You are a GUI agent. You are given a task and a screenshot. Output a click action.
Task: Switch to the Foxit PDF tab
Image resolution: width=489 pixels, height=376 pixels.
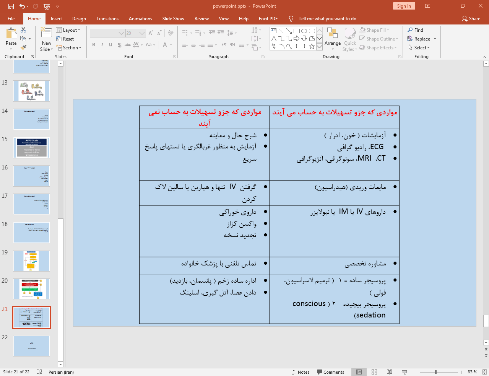pos(268,18)
